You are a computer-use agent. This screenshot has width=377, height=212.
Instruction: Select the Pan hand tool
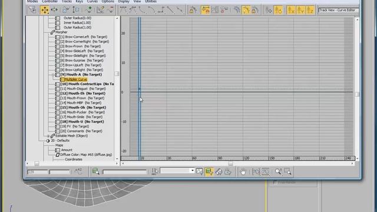click(x=243, y=171)
